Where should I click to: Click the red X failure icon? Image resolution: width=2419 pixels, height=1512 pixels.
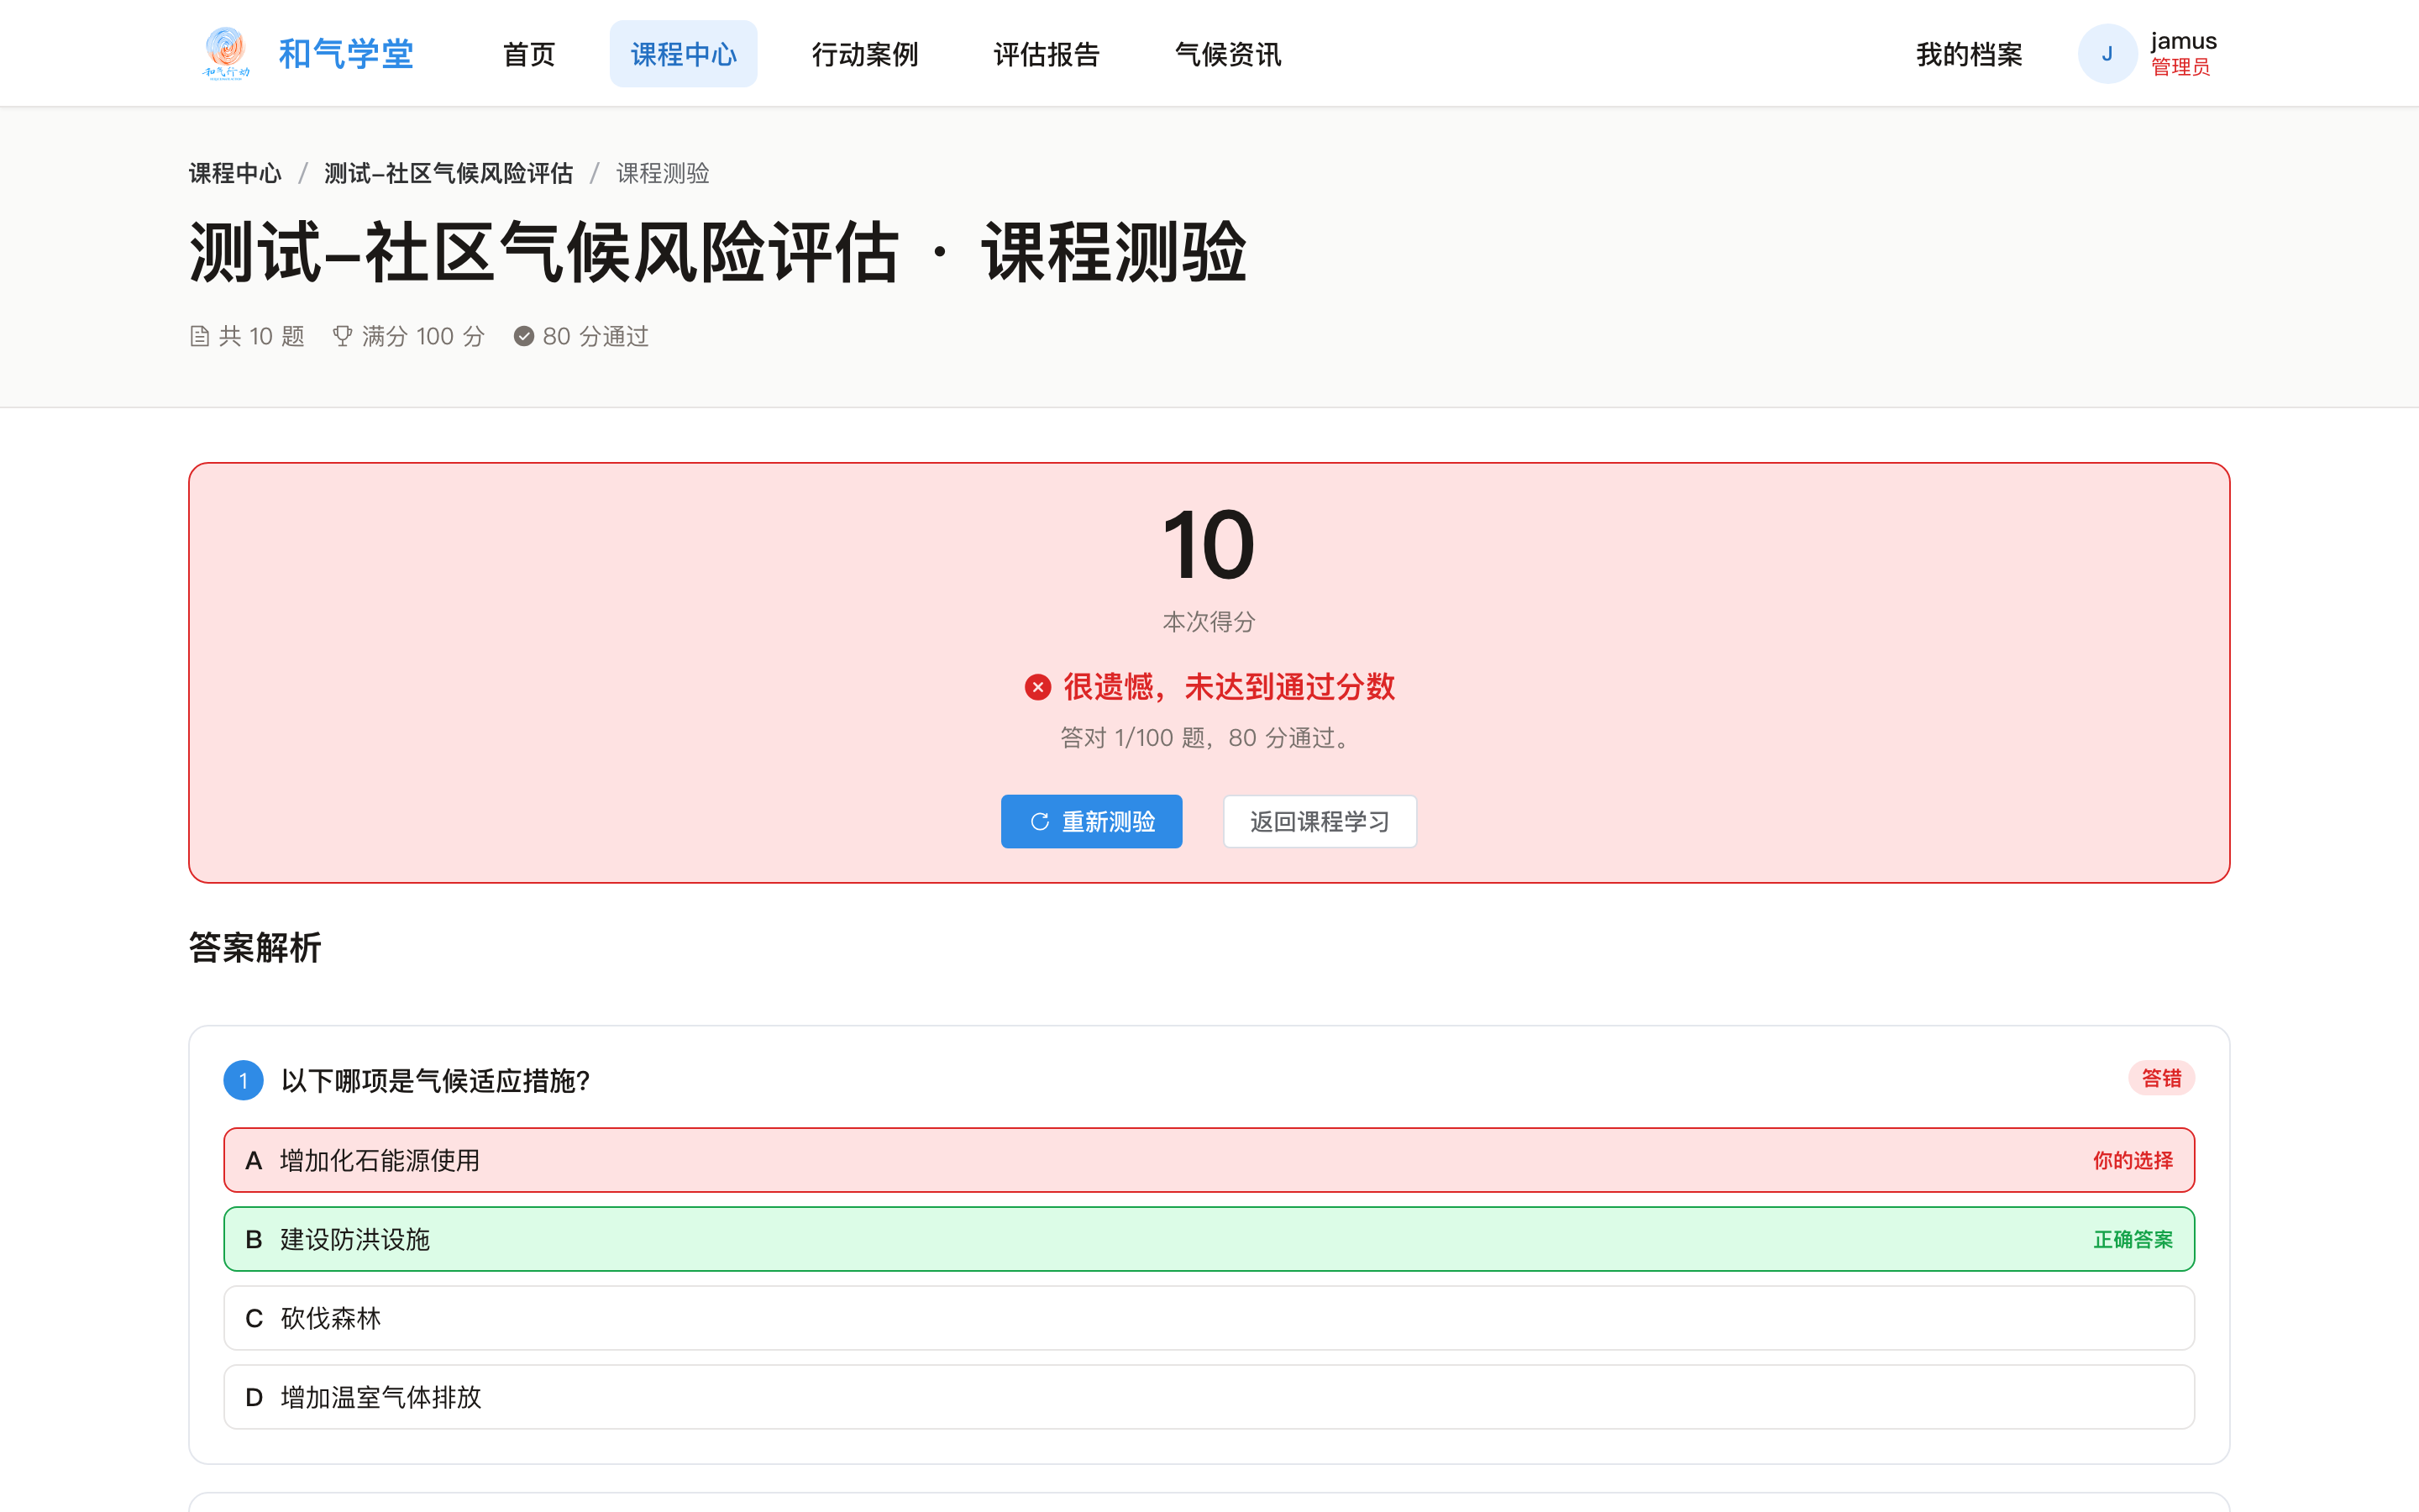[1037, 687]
